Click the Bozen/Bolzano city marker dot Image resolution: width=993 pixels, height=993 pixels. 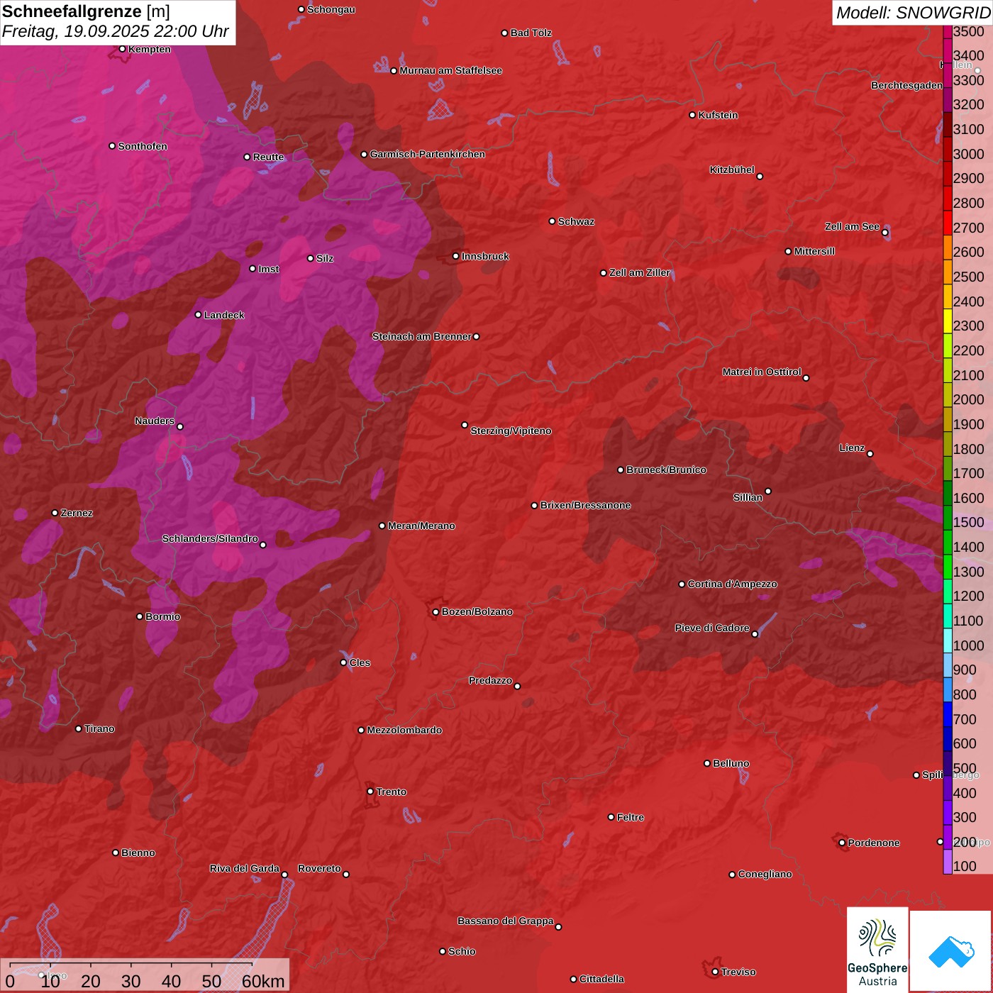pyautogui.click(x=436, y=611)
